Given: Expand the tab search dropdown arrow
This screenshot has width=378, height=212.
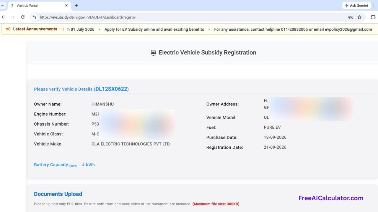Looking at the screenshot, I should (x=3, y=5).
